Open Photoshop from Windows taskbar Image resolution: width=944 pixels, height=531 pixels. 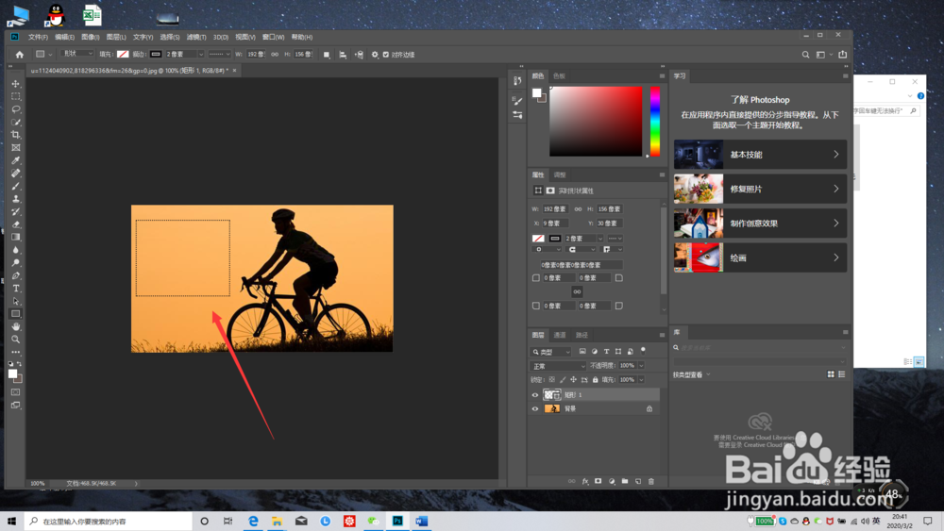pyautogui.click(x=397, y=521)
